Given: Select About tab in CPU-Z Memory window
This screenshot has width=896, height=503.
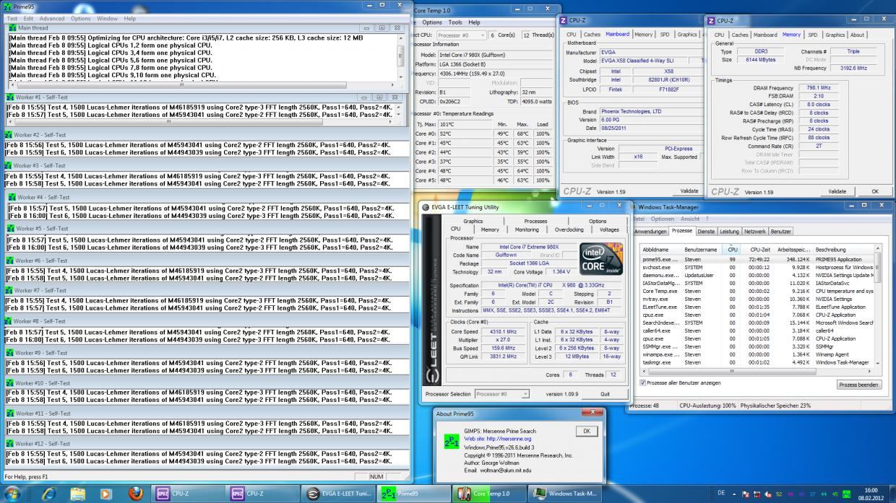Looking at the screenshot, I should pos(857,35).
